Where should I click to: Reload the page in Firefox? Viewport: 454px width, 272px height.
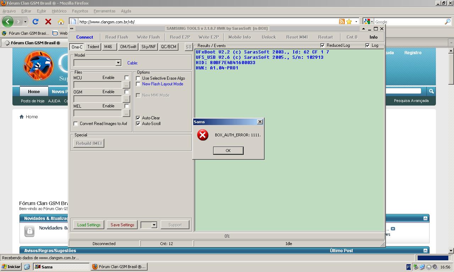(x=35, y=22)
